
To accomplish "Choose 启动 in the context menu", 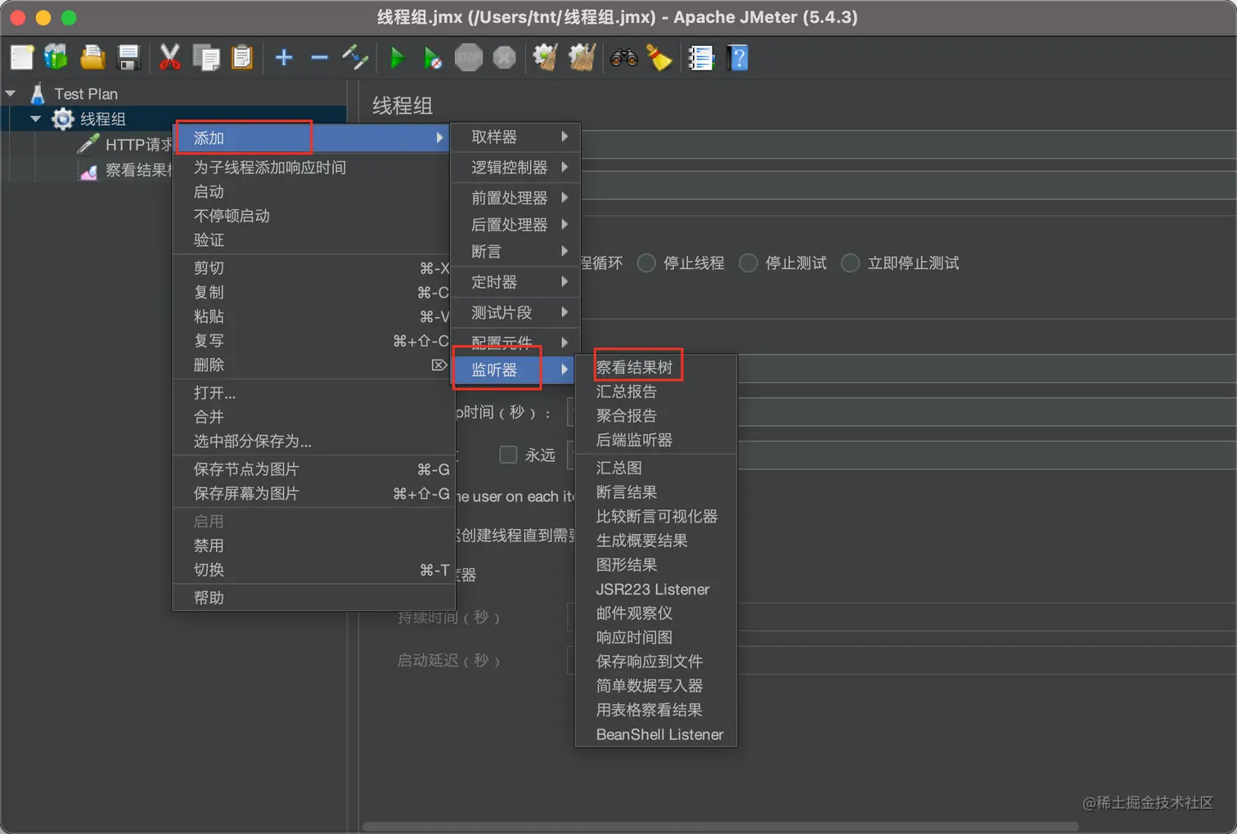I will pos(313,191).
